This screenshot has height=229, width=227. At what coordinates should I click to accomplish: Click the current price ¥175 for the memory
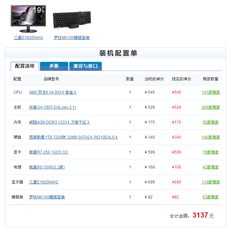(176, 122)
